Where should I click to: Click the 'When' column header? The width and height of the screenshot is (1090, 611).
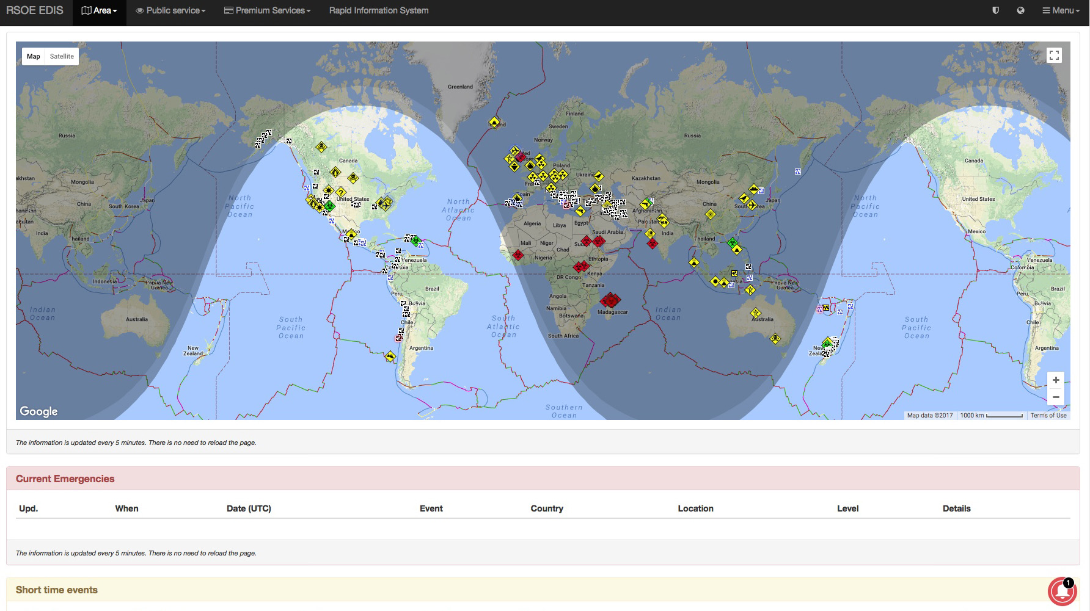click(127, 508)
